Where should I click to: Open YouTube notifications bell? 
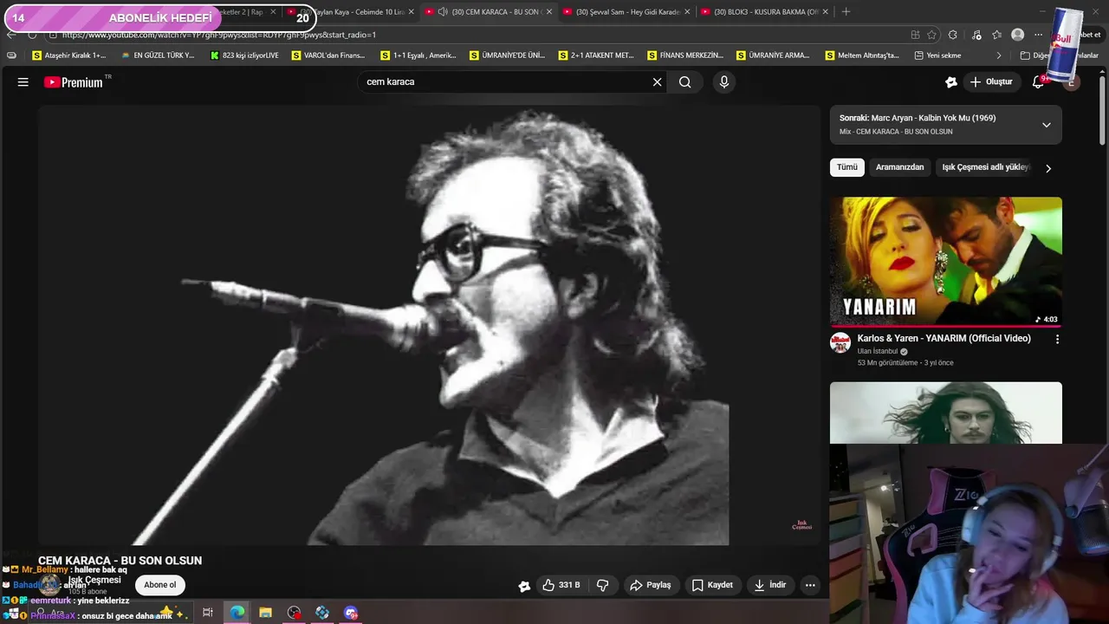1038,82
